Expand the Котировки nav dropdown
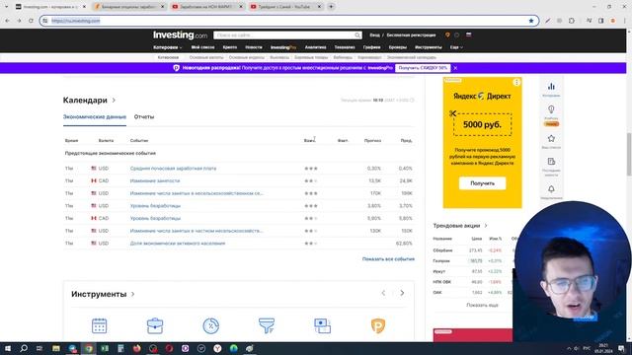632x355 pixels. [x=167, y=47]
